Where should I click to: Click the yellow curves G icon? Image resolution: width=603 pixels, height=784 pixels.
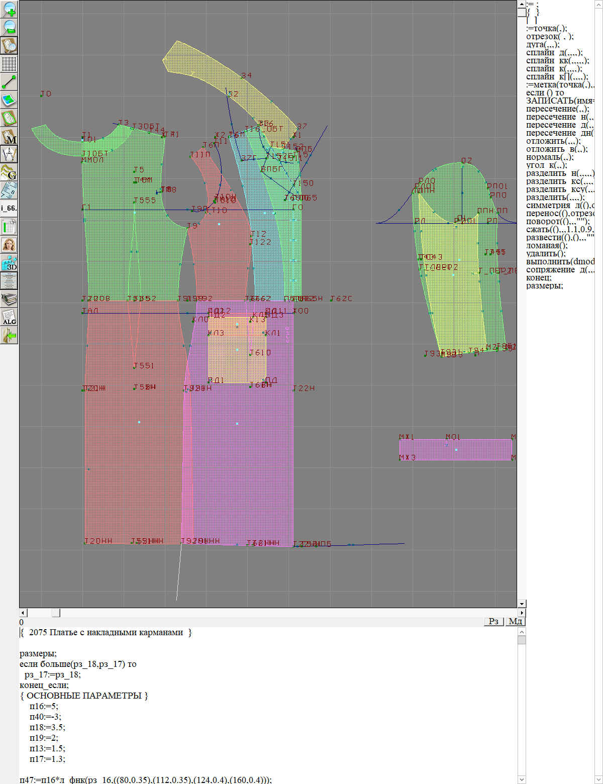click(10, 172)
